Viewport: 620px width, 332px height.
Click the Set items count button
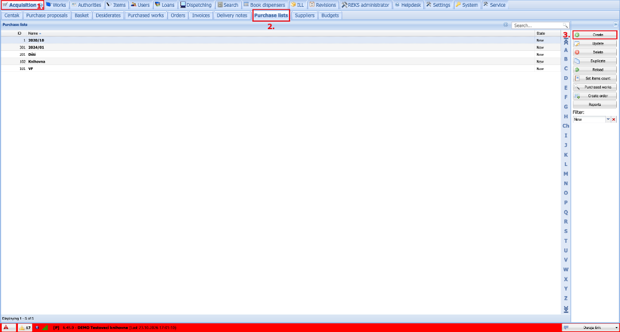click(x=595, y=78)
